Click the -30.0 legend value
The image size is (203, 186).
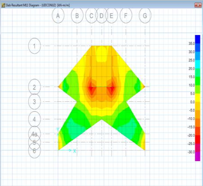191,152
